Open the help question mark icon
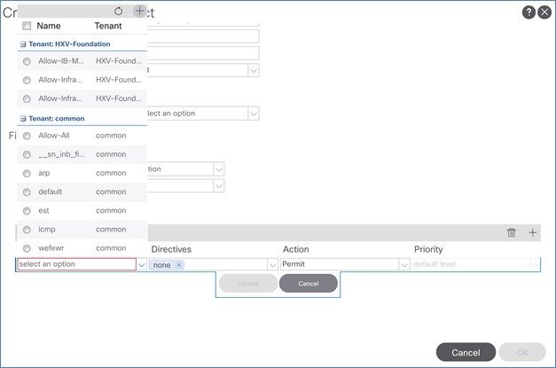 tap(529, 12)
